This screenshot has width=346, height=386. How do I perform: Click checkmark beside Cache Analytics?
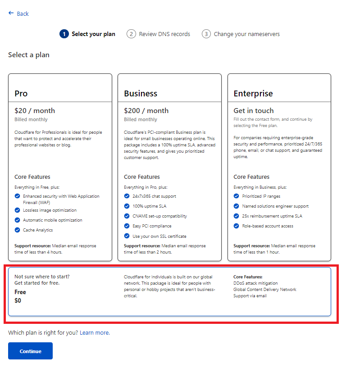(18, 230)
